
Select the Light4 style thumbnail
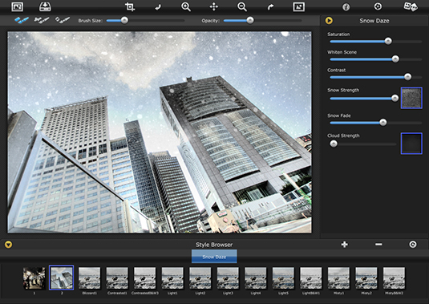(256, 278)
